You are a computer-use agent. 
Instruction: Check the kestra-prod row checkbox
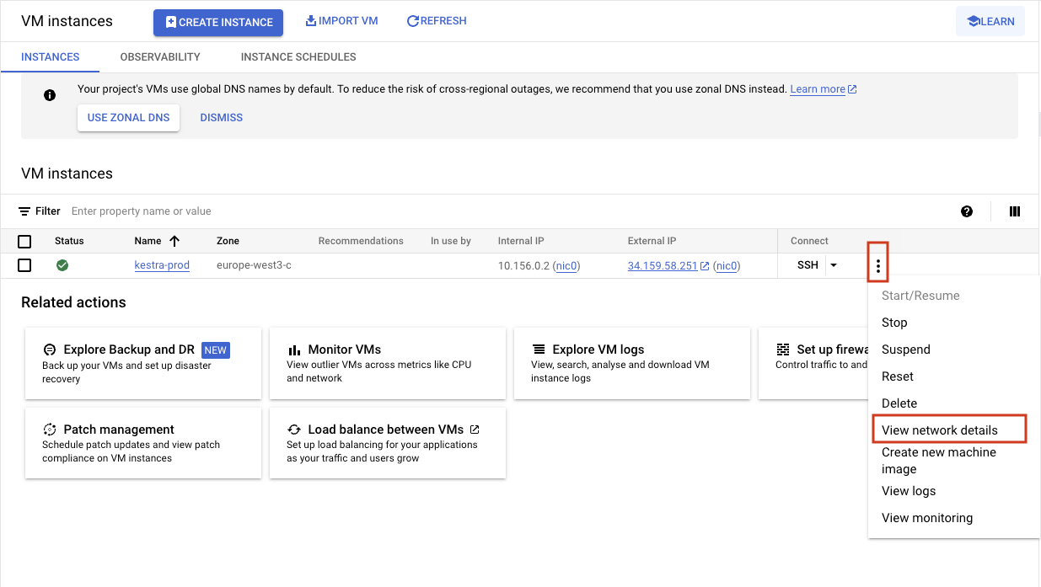coord(24,264)
